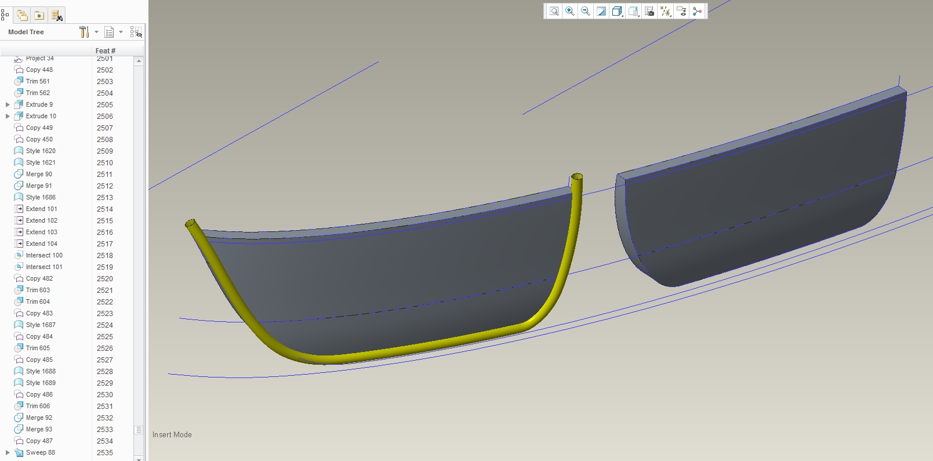This screenshot has height=461, width=933.
Task: Select the Intersect 100 feature icon
Action: tap(19, 255)
